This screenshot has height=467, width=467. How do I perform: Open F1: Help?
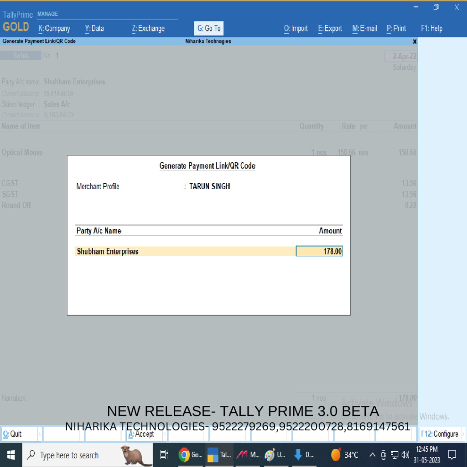[431, 29]
